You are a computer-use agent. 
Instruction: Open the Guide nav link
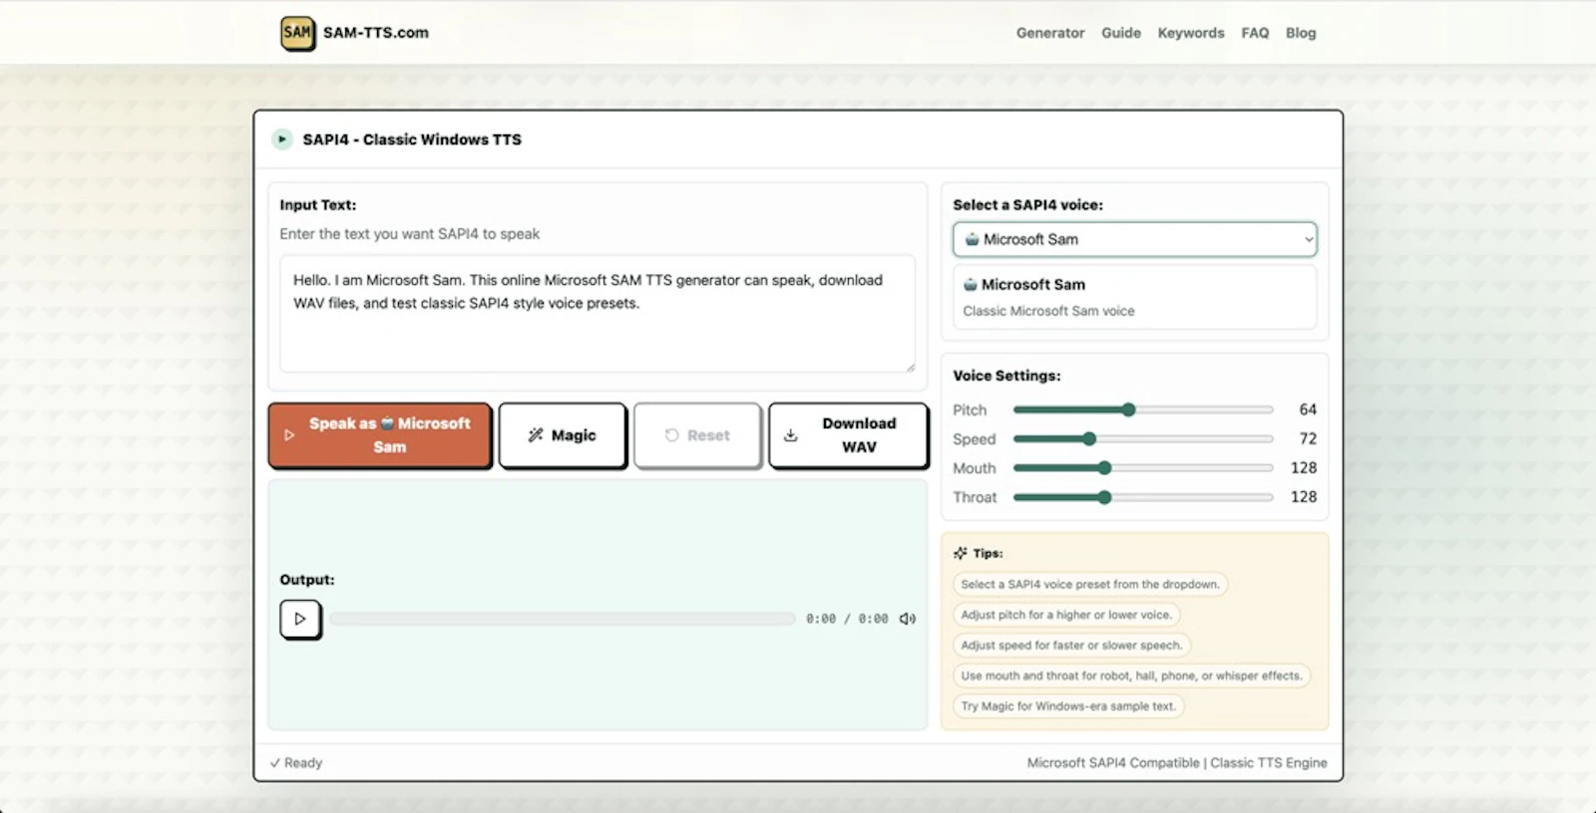coord(1121,33)
